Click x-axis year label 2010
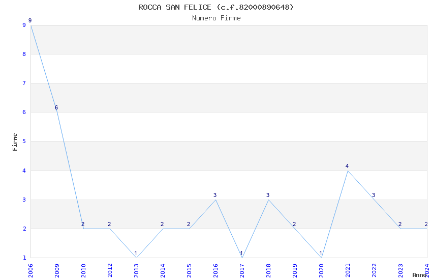 (83, 270)
